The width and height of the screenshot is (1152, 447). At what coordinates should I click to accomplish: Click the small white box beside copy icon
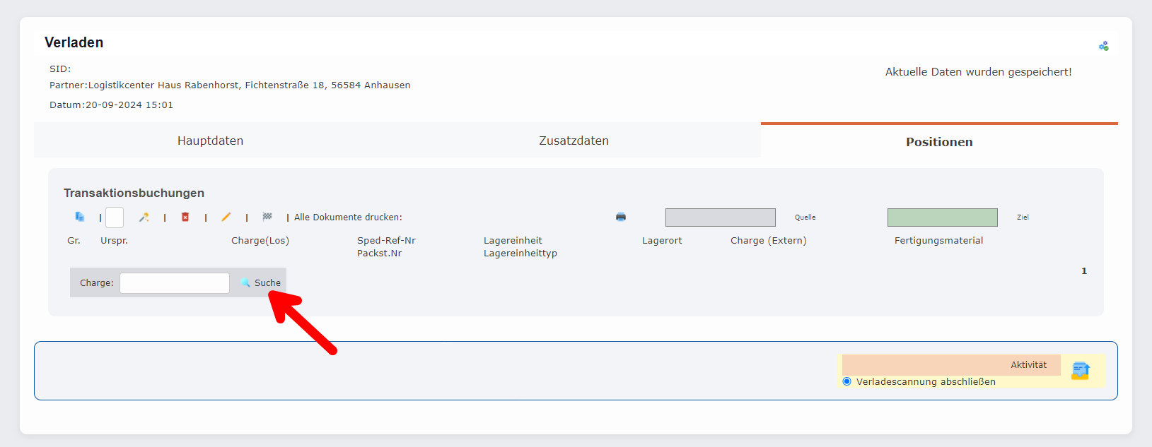(115, 217)
